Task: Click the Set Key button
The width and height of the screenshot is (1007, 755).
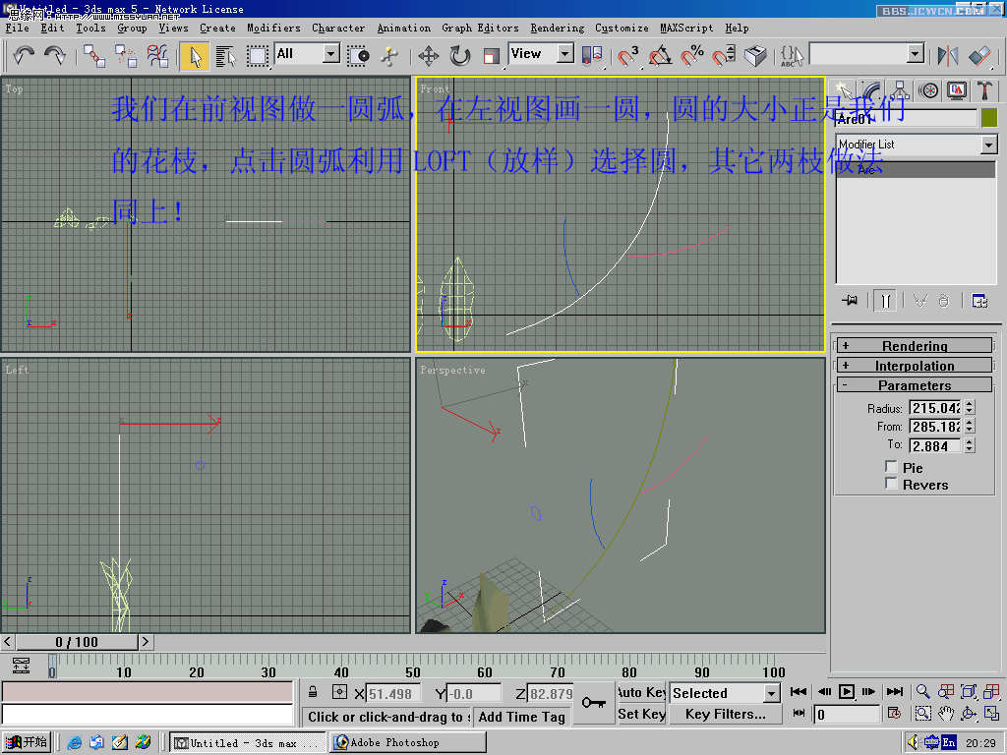Action: (641, 714)
